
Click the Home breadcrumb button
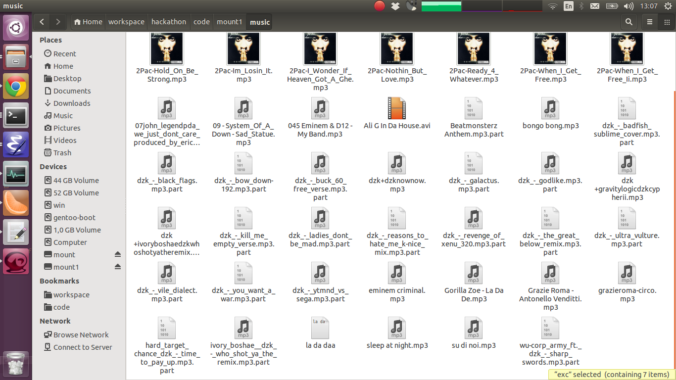coord(88,22)
